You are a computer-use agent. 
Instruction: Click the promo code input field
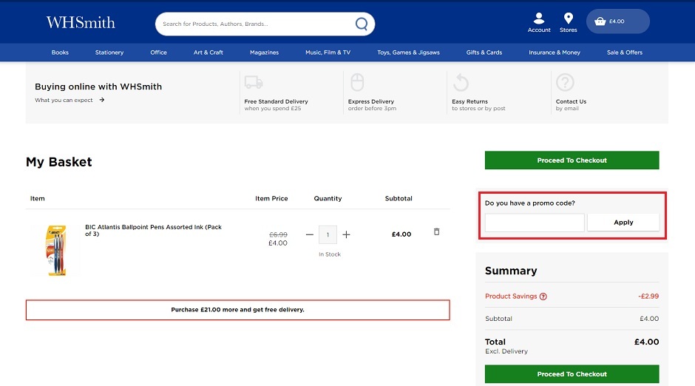[x=535, y=223]
